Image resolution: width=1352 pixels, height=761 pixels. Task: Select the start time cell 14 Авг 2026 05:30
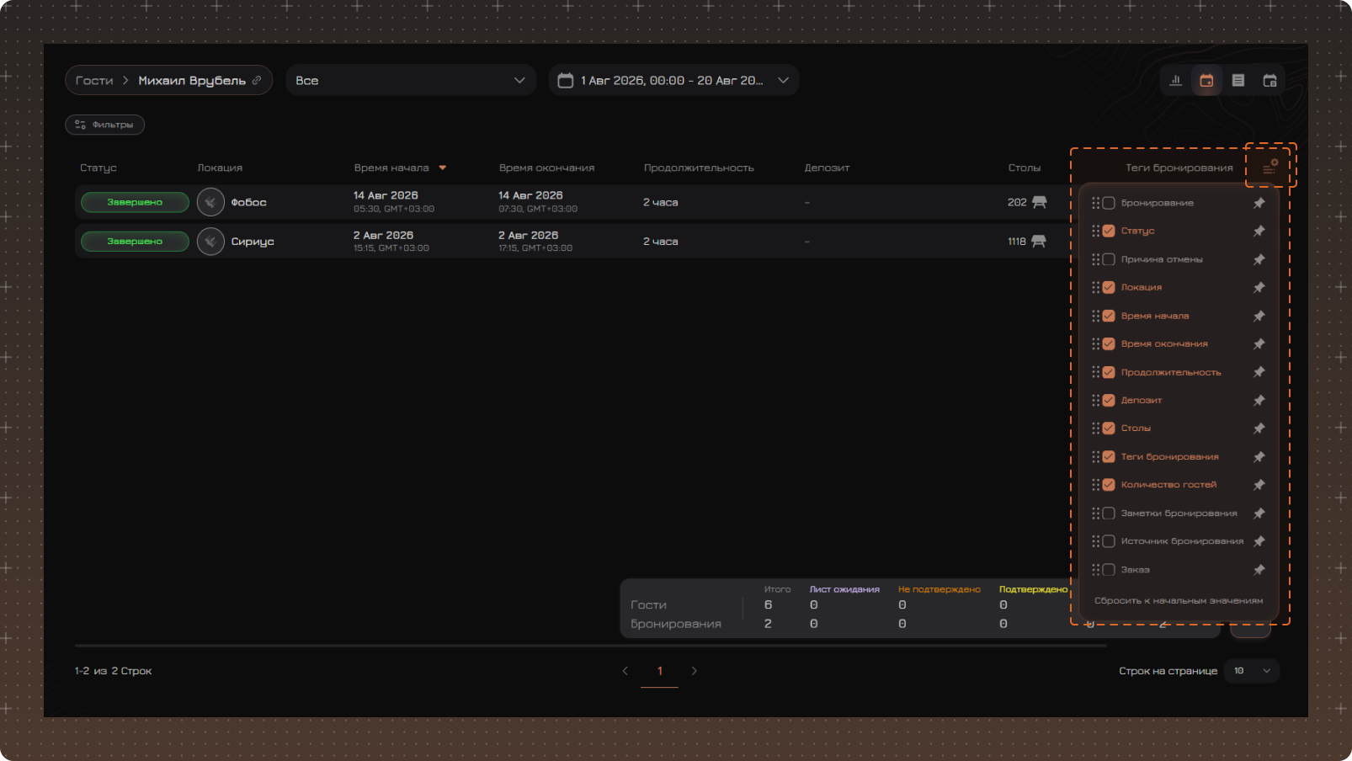tap(394, 202)
